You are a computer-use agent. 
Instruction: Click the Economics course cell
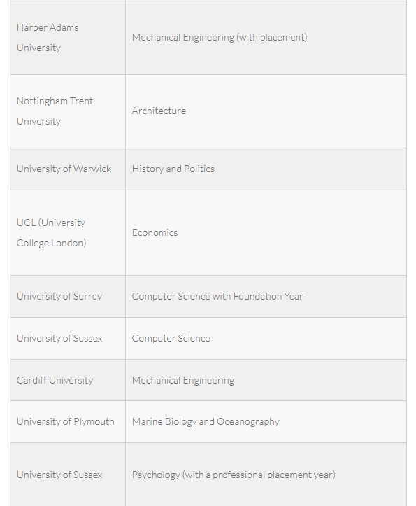[266, 232]
